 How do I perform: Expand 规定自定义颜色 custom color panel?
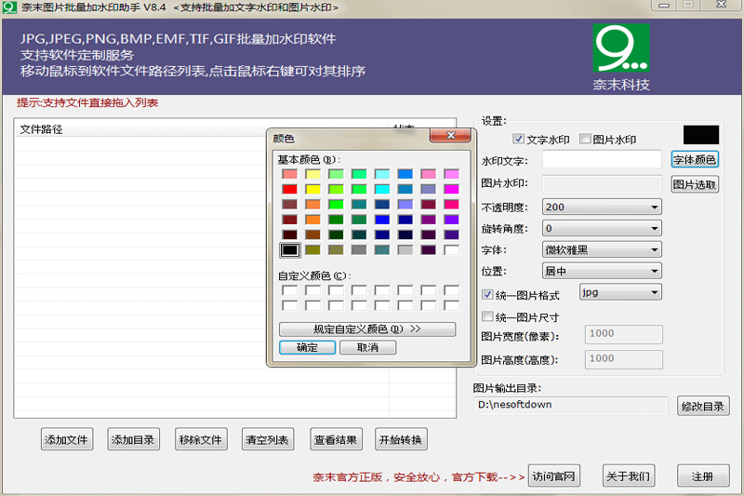click(x=367, y=328)
